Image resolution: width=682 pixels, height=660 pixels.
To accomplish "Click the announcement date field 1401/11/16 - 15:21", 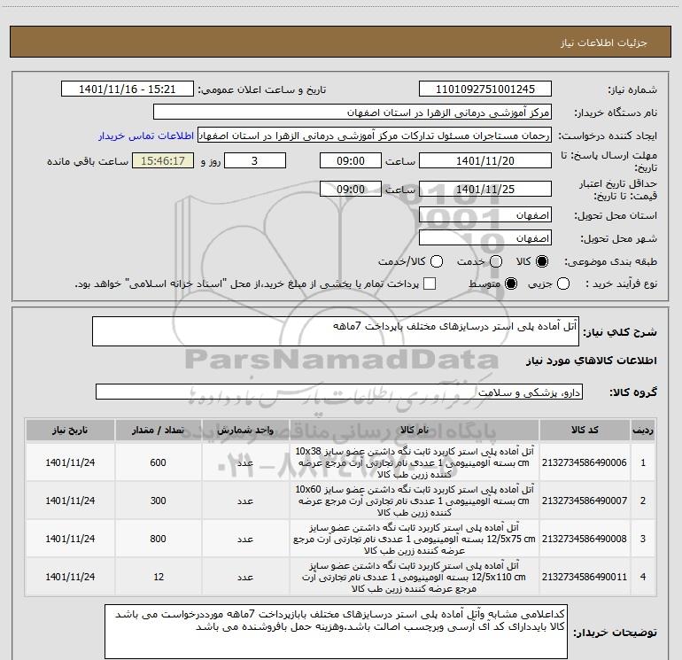I will (x=127, y=89).
